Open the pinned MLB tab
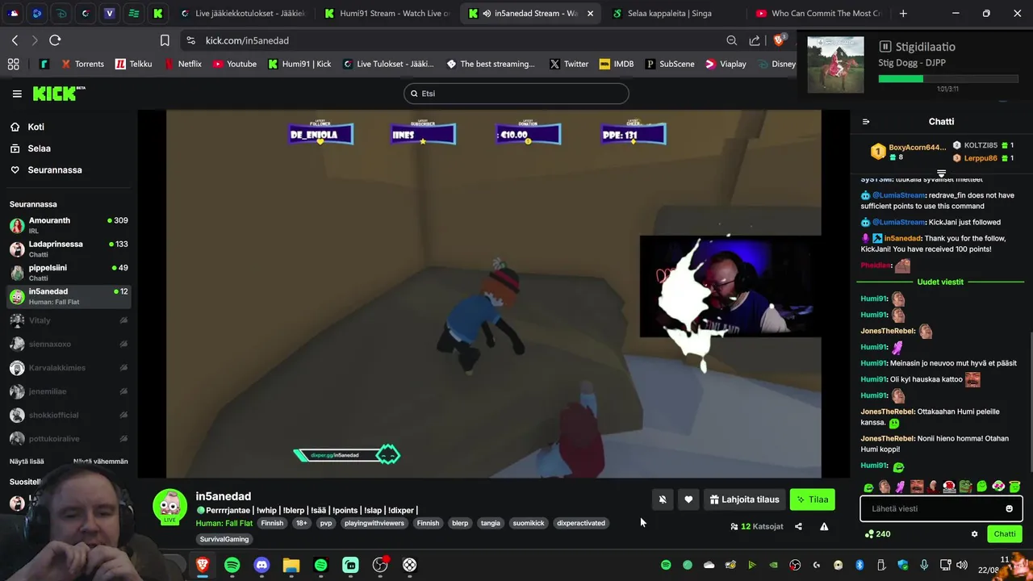 click(x=14, y=13)
